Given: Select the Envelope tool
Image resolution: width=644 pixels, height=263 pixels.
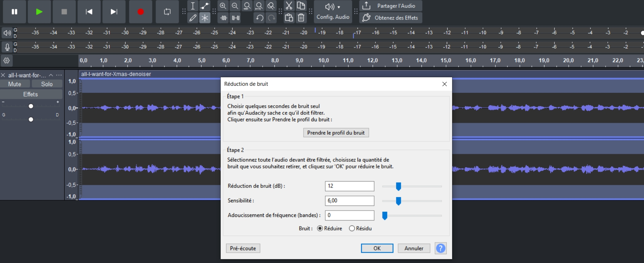Looking at the screenshot, I should 205,6.
